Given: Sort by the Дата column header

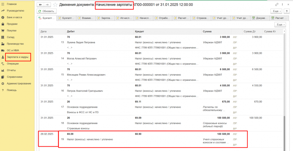Looking at the screenshot, I should (x=52, y=32).
